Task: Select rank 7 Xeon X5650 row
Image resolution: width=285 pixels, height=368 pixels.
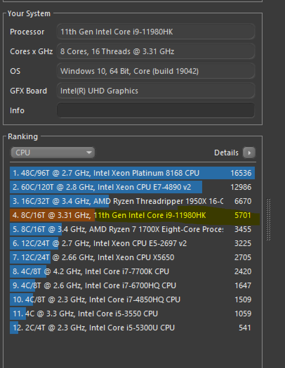Action: click(132, 257)
